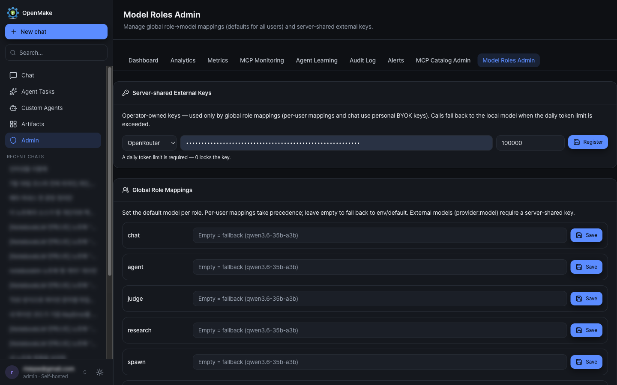Open MCP Catalog Admin tab

click(x=443, y=60)
